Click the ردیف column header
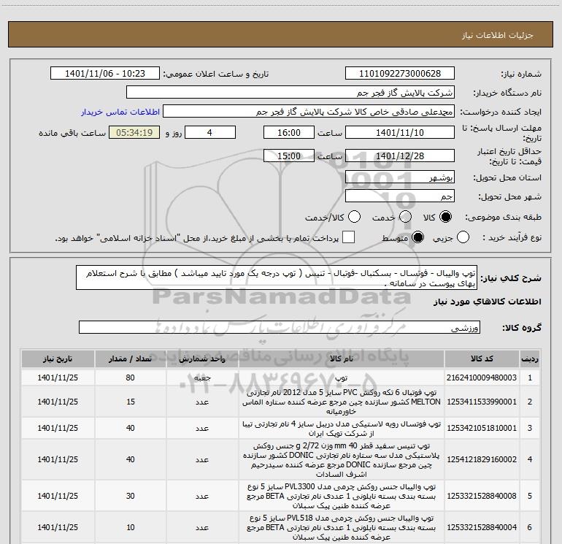Image resolution: width=562 pixels, height=544 pixels. pyautogui.click(x=529, y=359)
